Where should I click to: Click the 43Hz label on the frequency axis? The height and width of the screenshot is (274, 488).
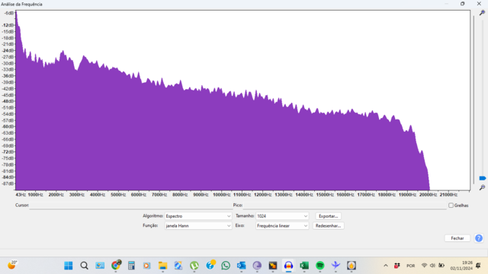(x=21, y=195)
